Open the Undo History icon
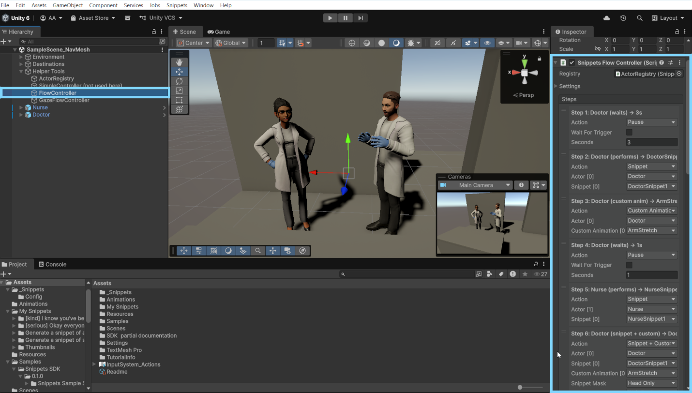The height and width of the screenshot is (393, 692). pos(623,18)
